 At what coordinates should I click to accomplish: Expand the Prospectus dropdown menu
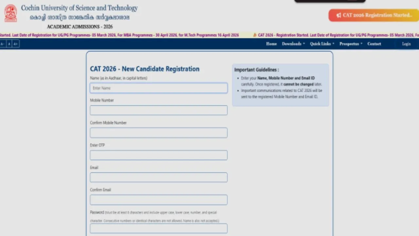[349, 44]
